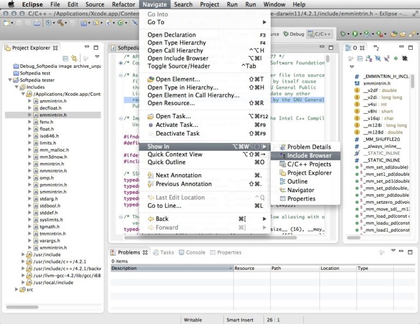Viewport: 420px width, 324px height.
Task: Switch to the Debug perspective
Action: point(294,34)
